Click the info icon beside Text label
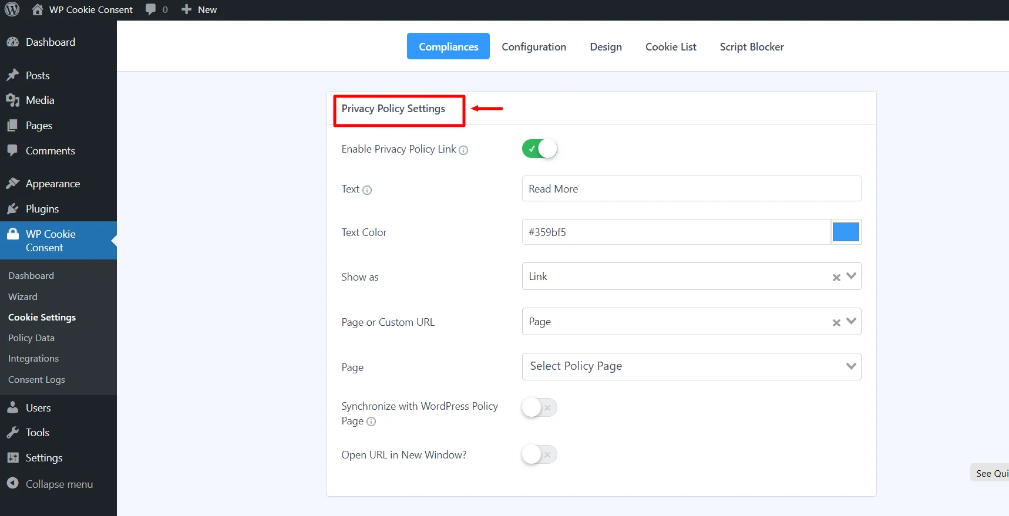This screenshot has width=1009, height=516. 367,190
